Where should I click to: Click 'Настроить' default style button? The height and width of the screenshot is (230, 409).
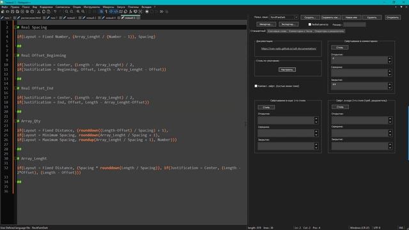[287, 70]
